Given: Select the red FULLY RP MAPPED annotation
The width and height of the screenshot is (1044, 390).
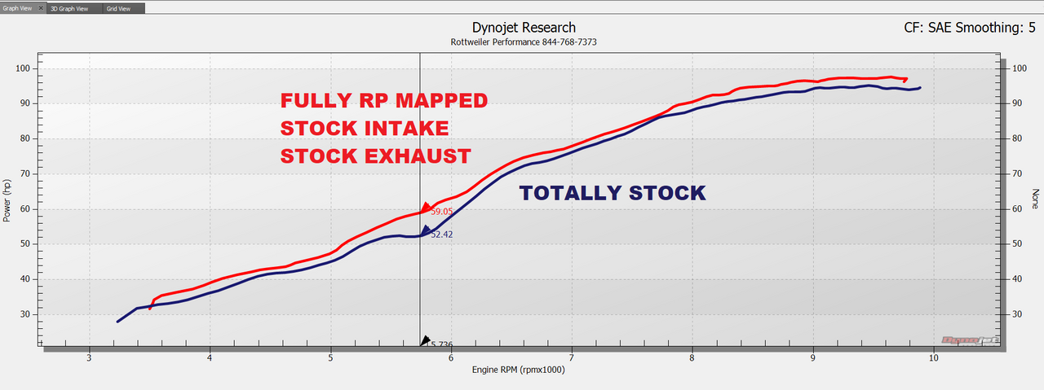Looking at the screenshot, I should (383, 101).
